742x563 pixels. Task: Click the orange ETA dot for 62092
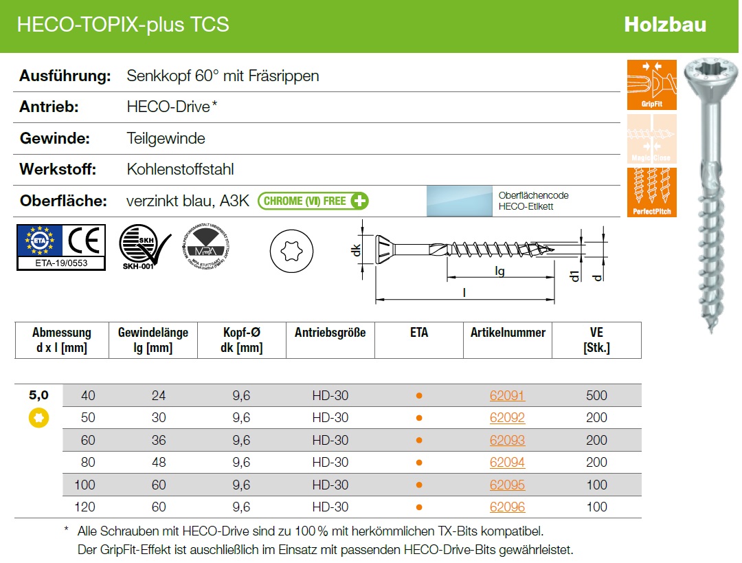pyautogui.click(x=419, y=418)
